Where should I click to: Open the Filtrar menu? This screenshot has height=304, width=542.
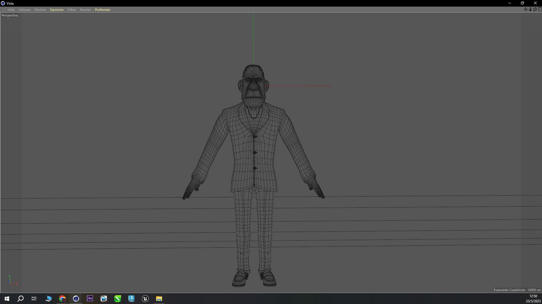click(x=72, y=10)
